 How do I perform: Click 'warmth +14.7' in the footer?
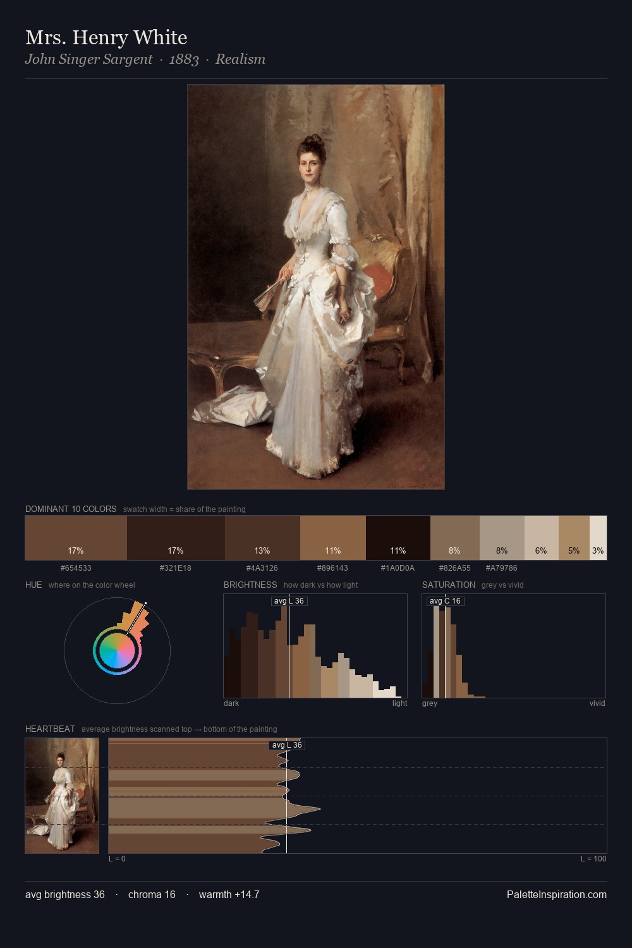pyautogui.click(x=229, y=894)
